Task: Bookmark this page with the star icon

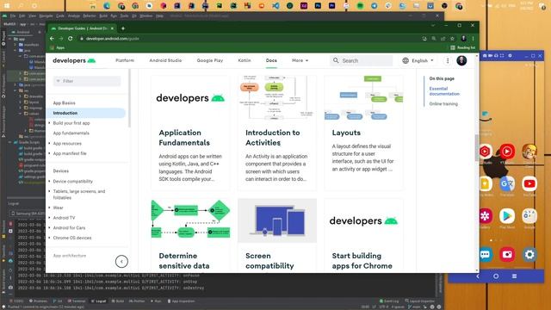Action: 453,39
